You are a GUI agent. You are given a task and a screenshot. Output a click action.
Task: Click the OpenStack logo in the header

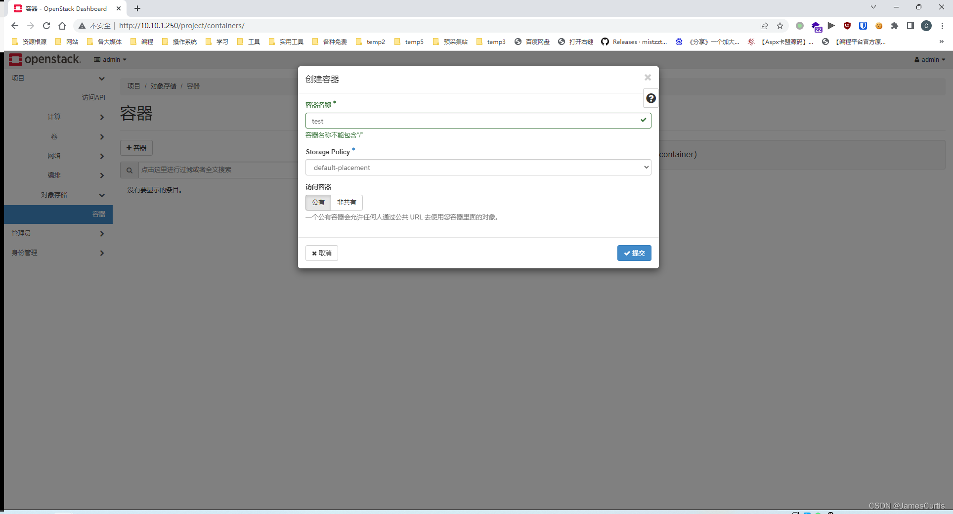45,59
